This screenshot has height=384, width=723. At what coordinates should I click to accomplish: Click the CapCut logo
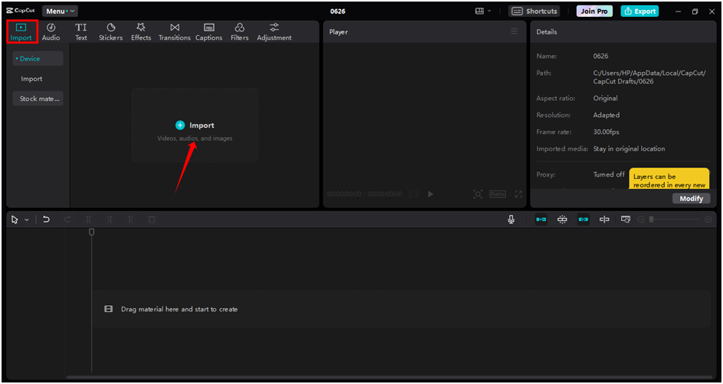point(21,11)
